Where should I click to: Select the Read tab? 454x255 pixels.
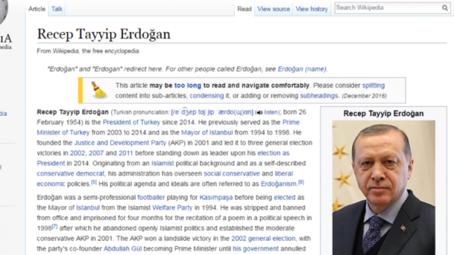pos(244,9)
